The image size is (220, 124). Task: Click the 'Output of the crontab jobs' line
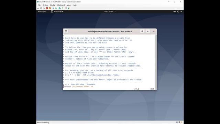click(x=99, y=63)
